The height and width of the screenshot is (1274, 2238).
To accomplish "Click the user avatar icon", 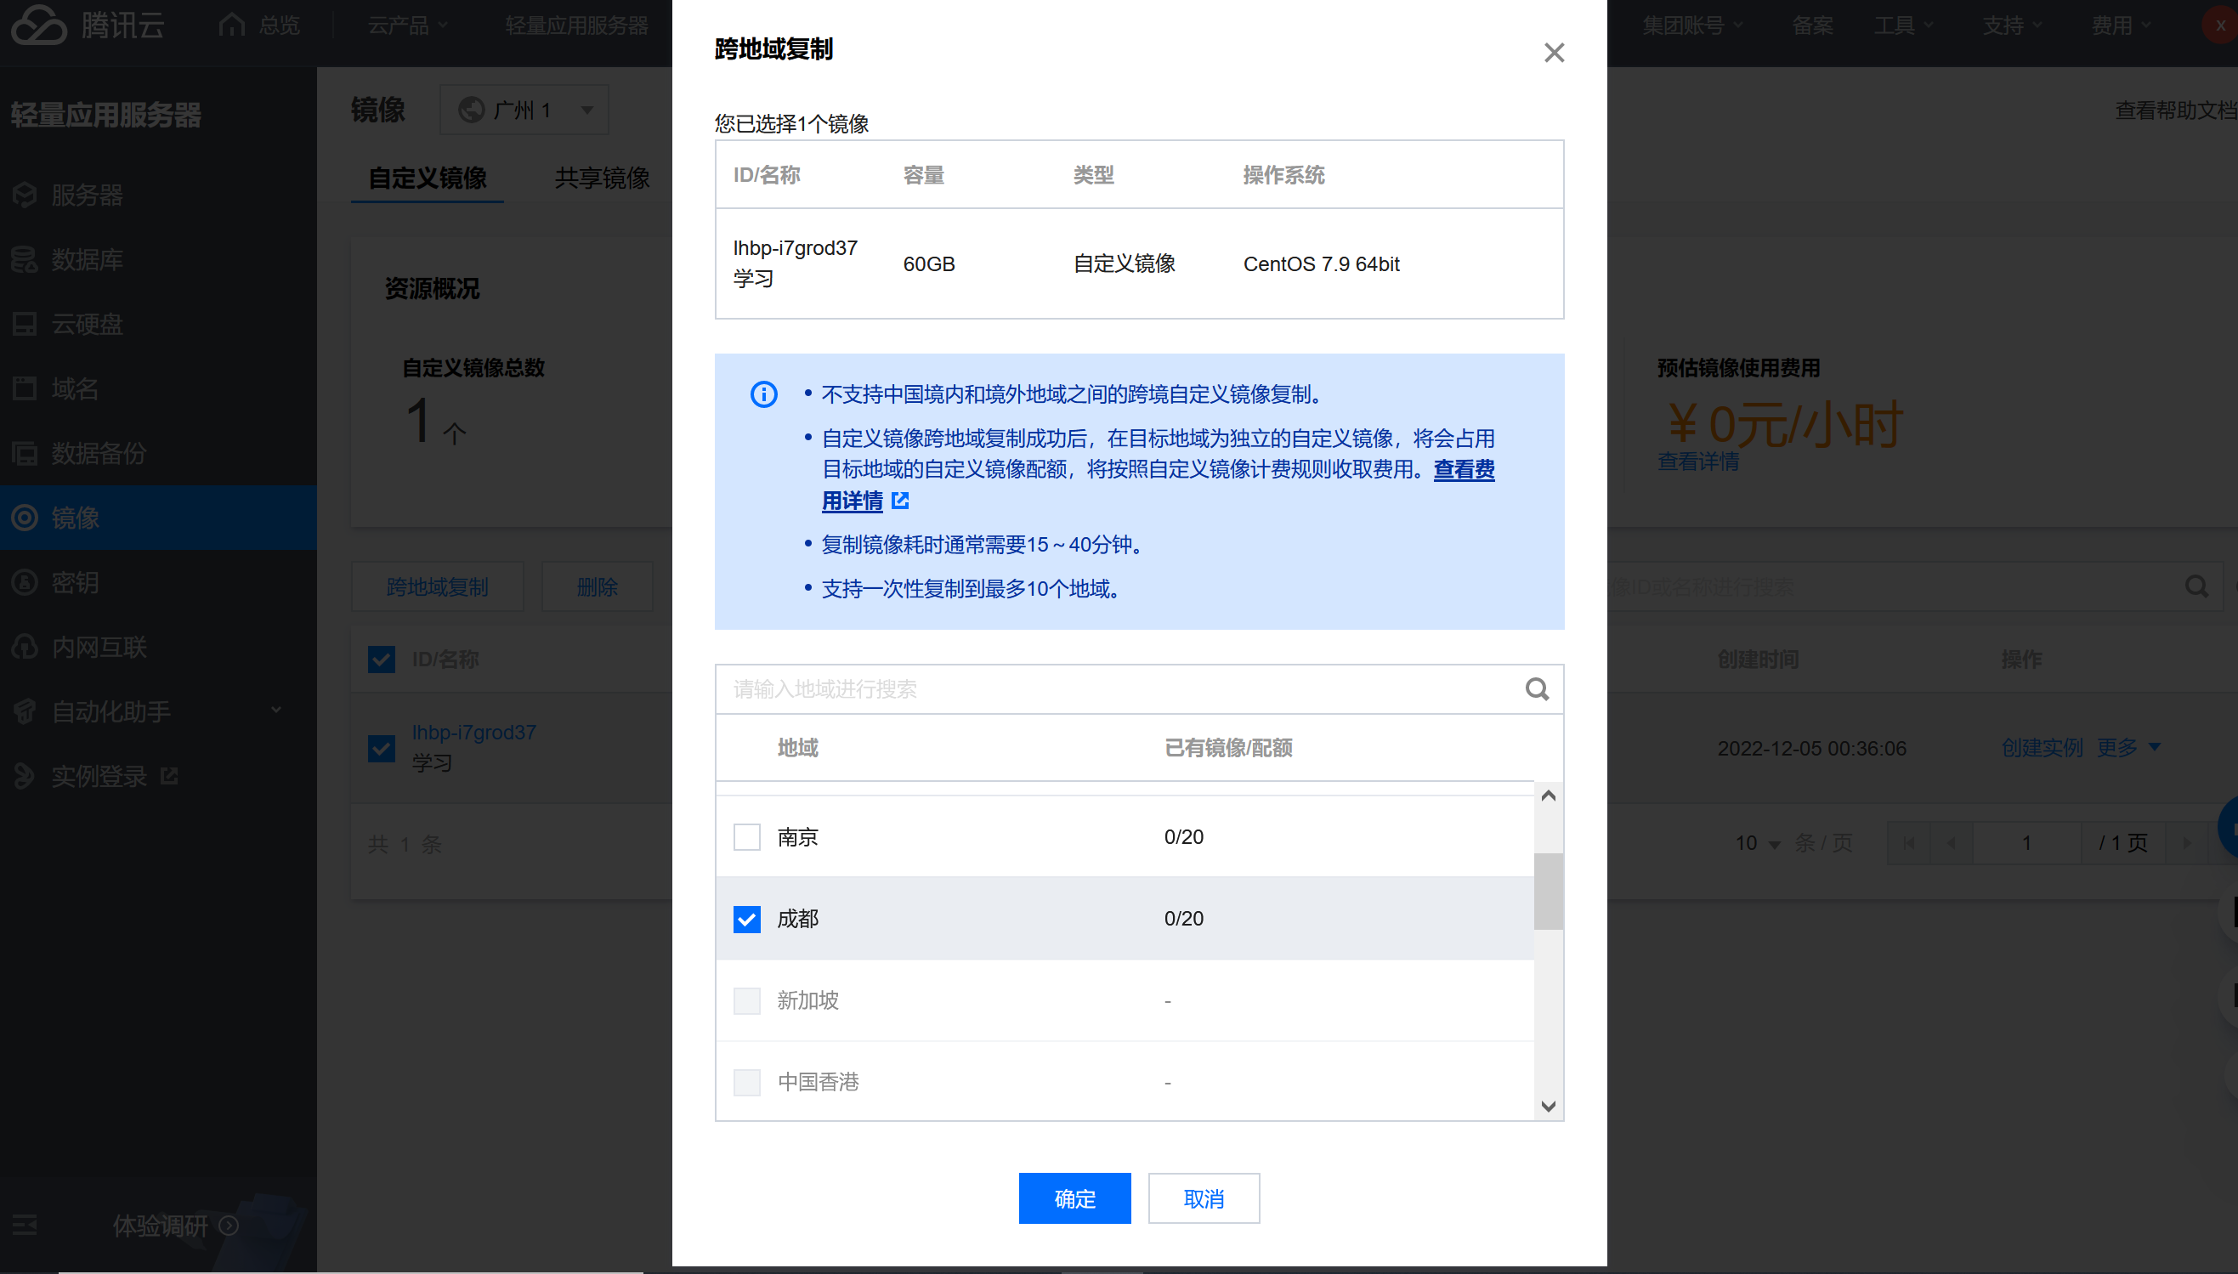I will pyautogui.click(x=2220, y=25).
